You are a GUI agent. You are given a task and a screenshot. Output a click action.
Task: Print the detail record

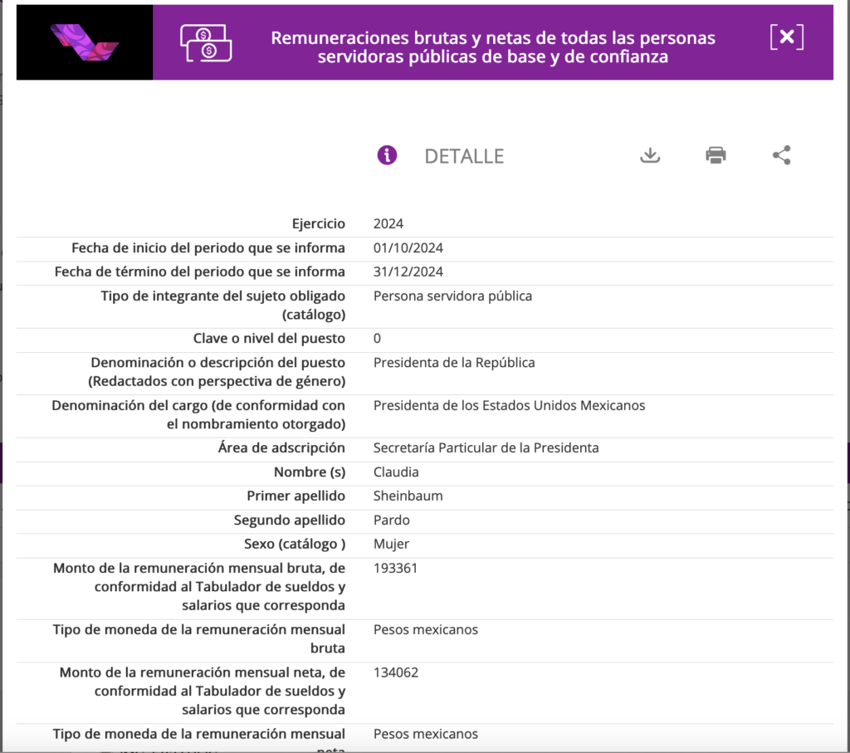[716, 155]
